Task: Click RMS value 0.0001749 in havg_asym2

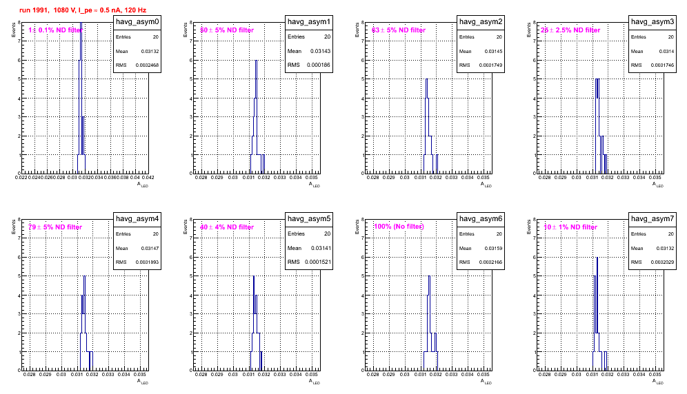Action: click(490, 65)
